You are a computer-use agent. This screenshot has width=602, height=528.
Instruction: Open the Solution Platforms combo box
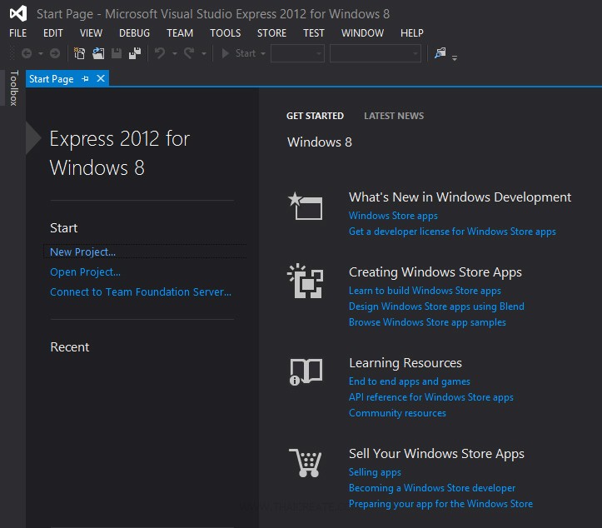[x=375, y=53]
